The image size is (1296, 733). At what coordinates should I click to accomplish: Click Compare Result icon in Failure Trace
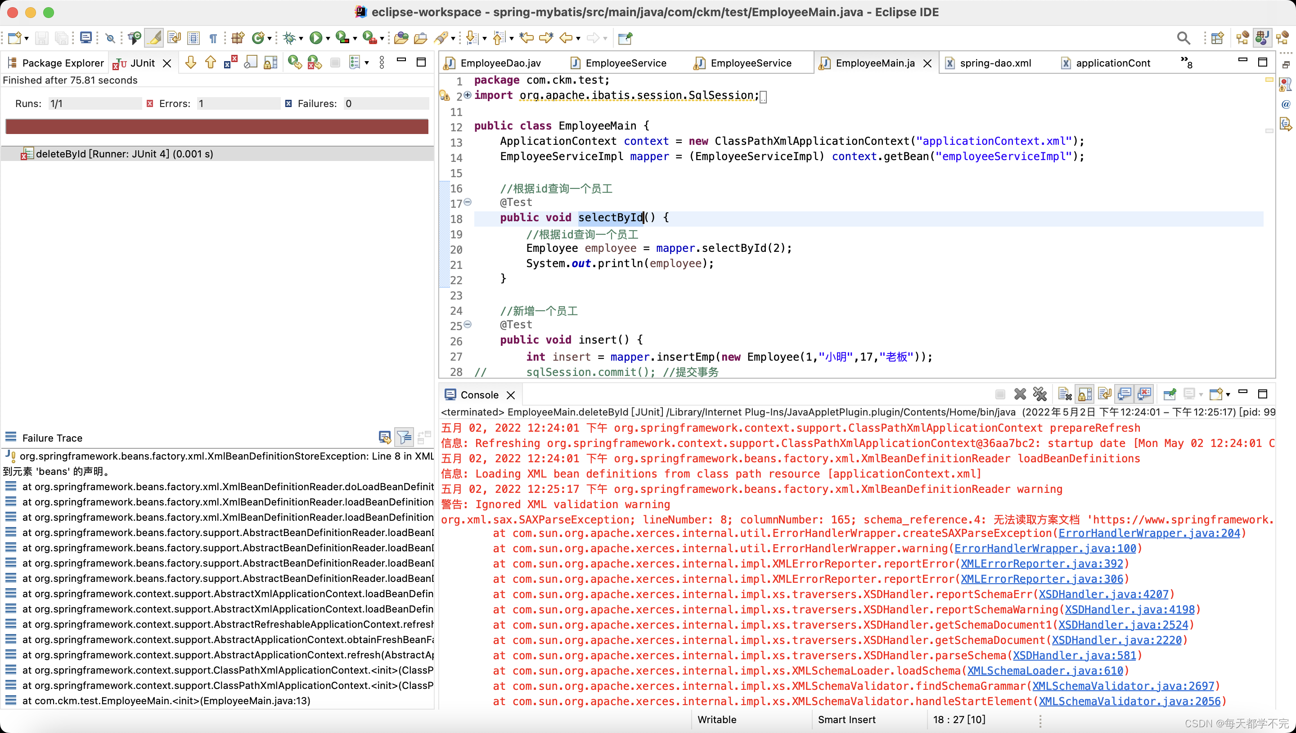pyautogui.click(x=385, y=438)
